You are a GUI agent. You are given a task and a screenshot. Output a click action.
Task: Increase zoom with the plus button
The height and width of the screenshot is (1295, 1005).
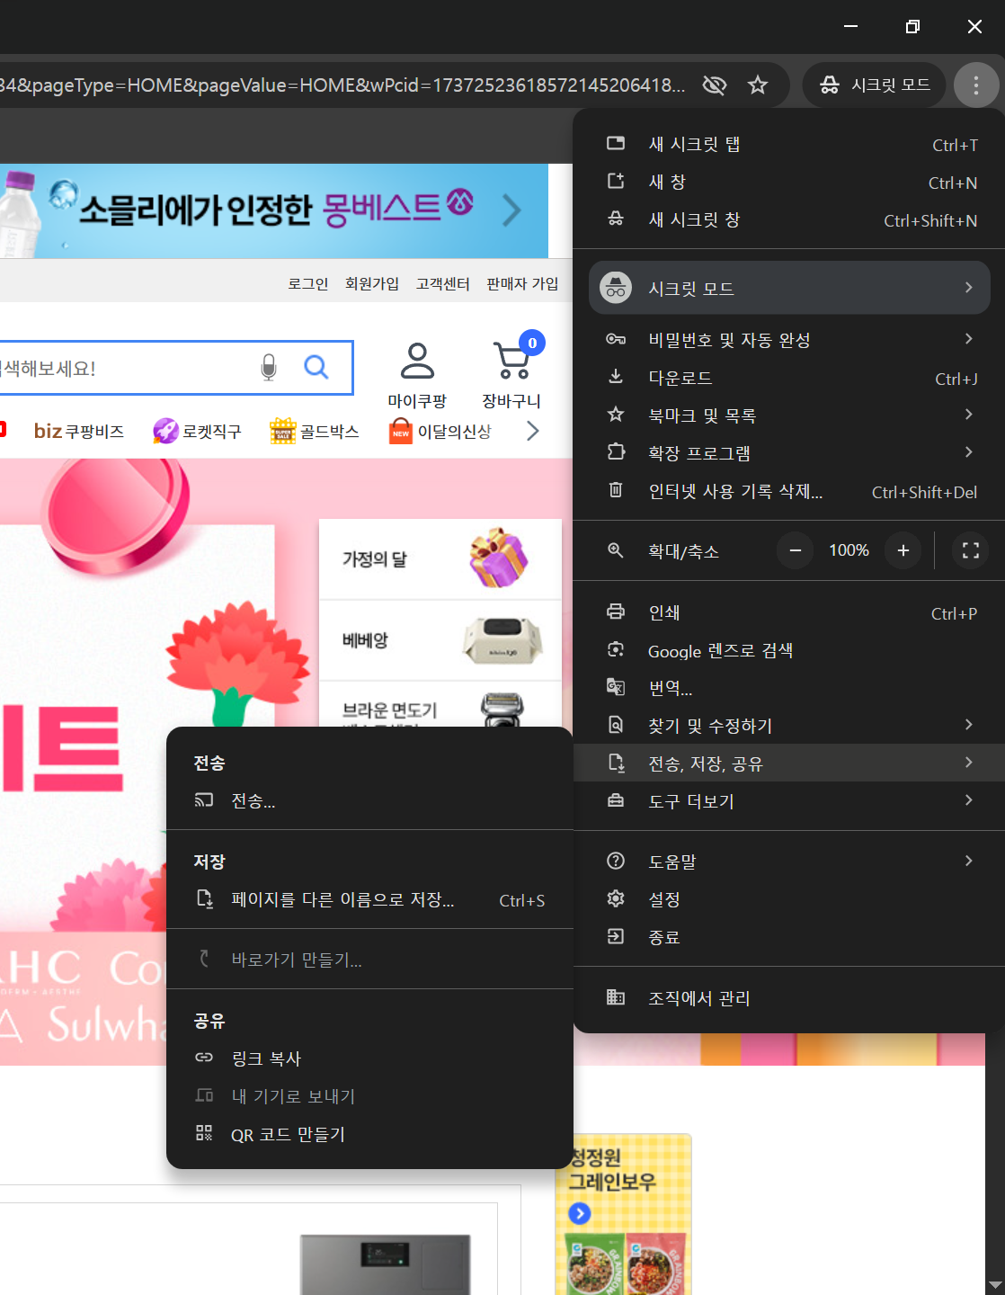tap(903, 550)
